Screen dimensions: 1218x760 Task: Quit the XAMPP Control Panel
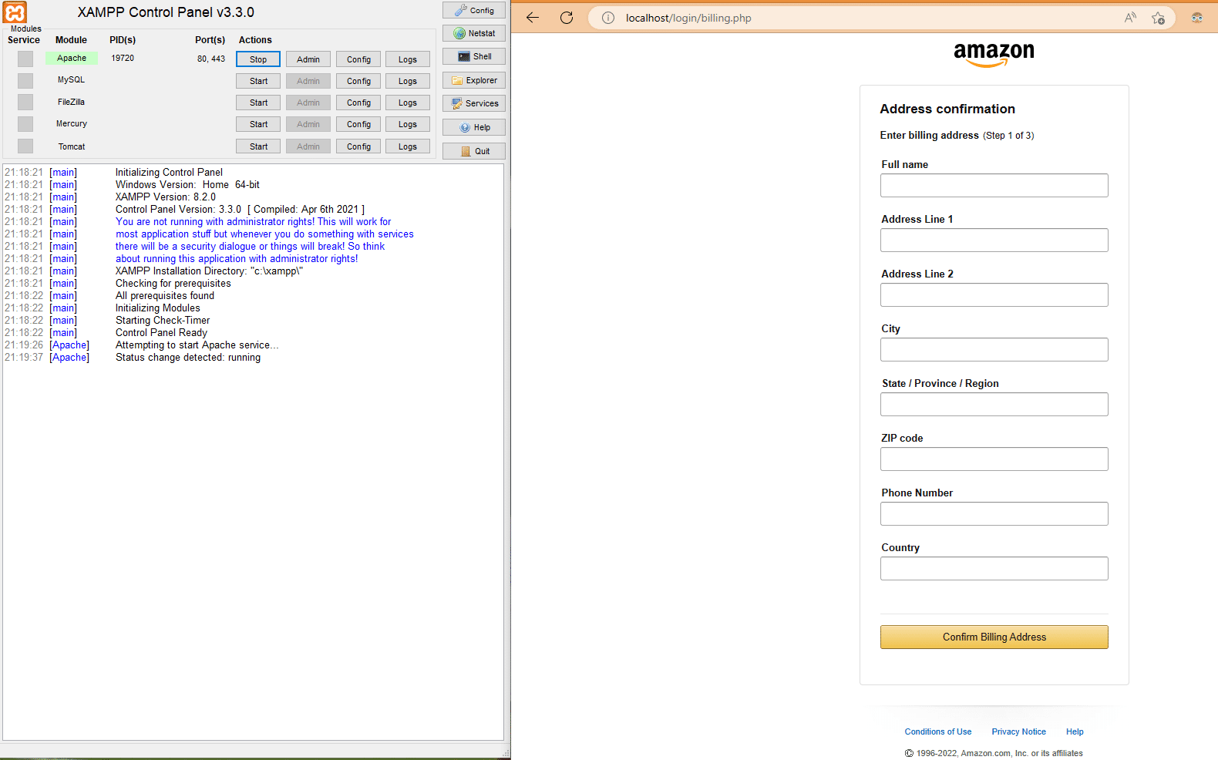[474, 151]
